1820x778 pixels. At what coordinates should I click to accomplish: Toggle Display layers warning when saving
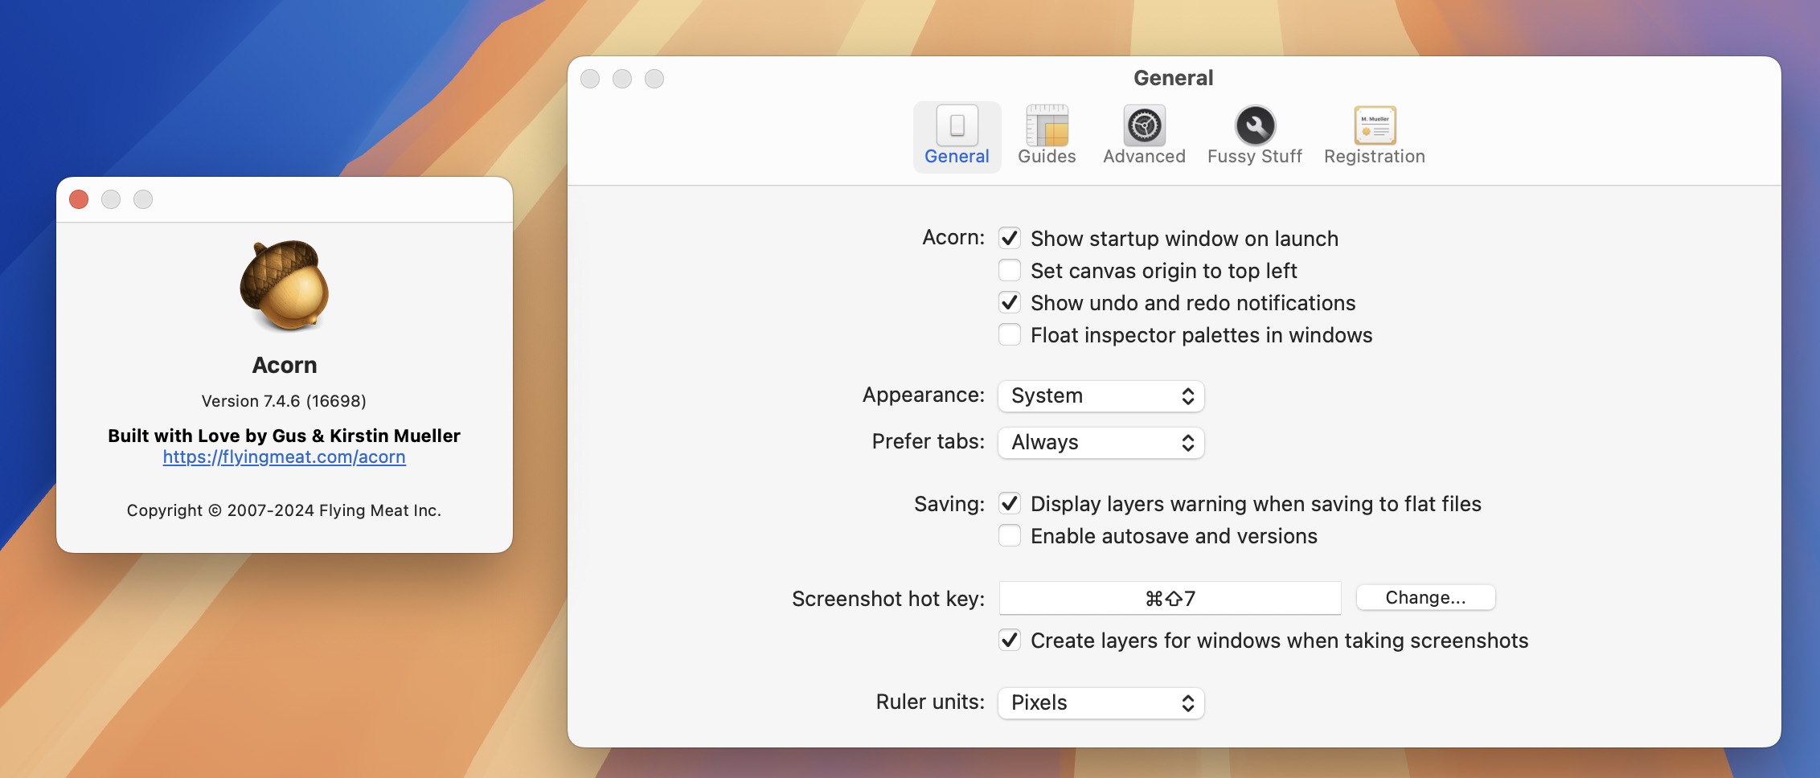click(1010, 504)
